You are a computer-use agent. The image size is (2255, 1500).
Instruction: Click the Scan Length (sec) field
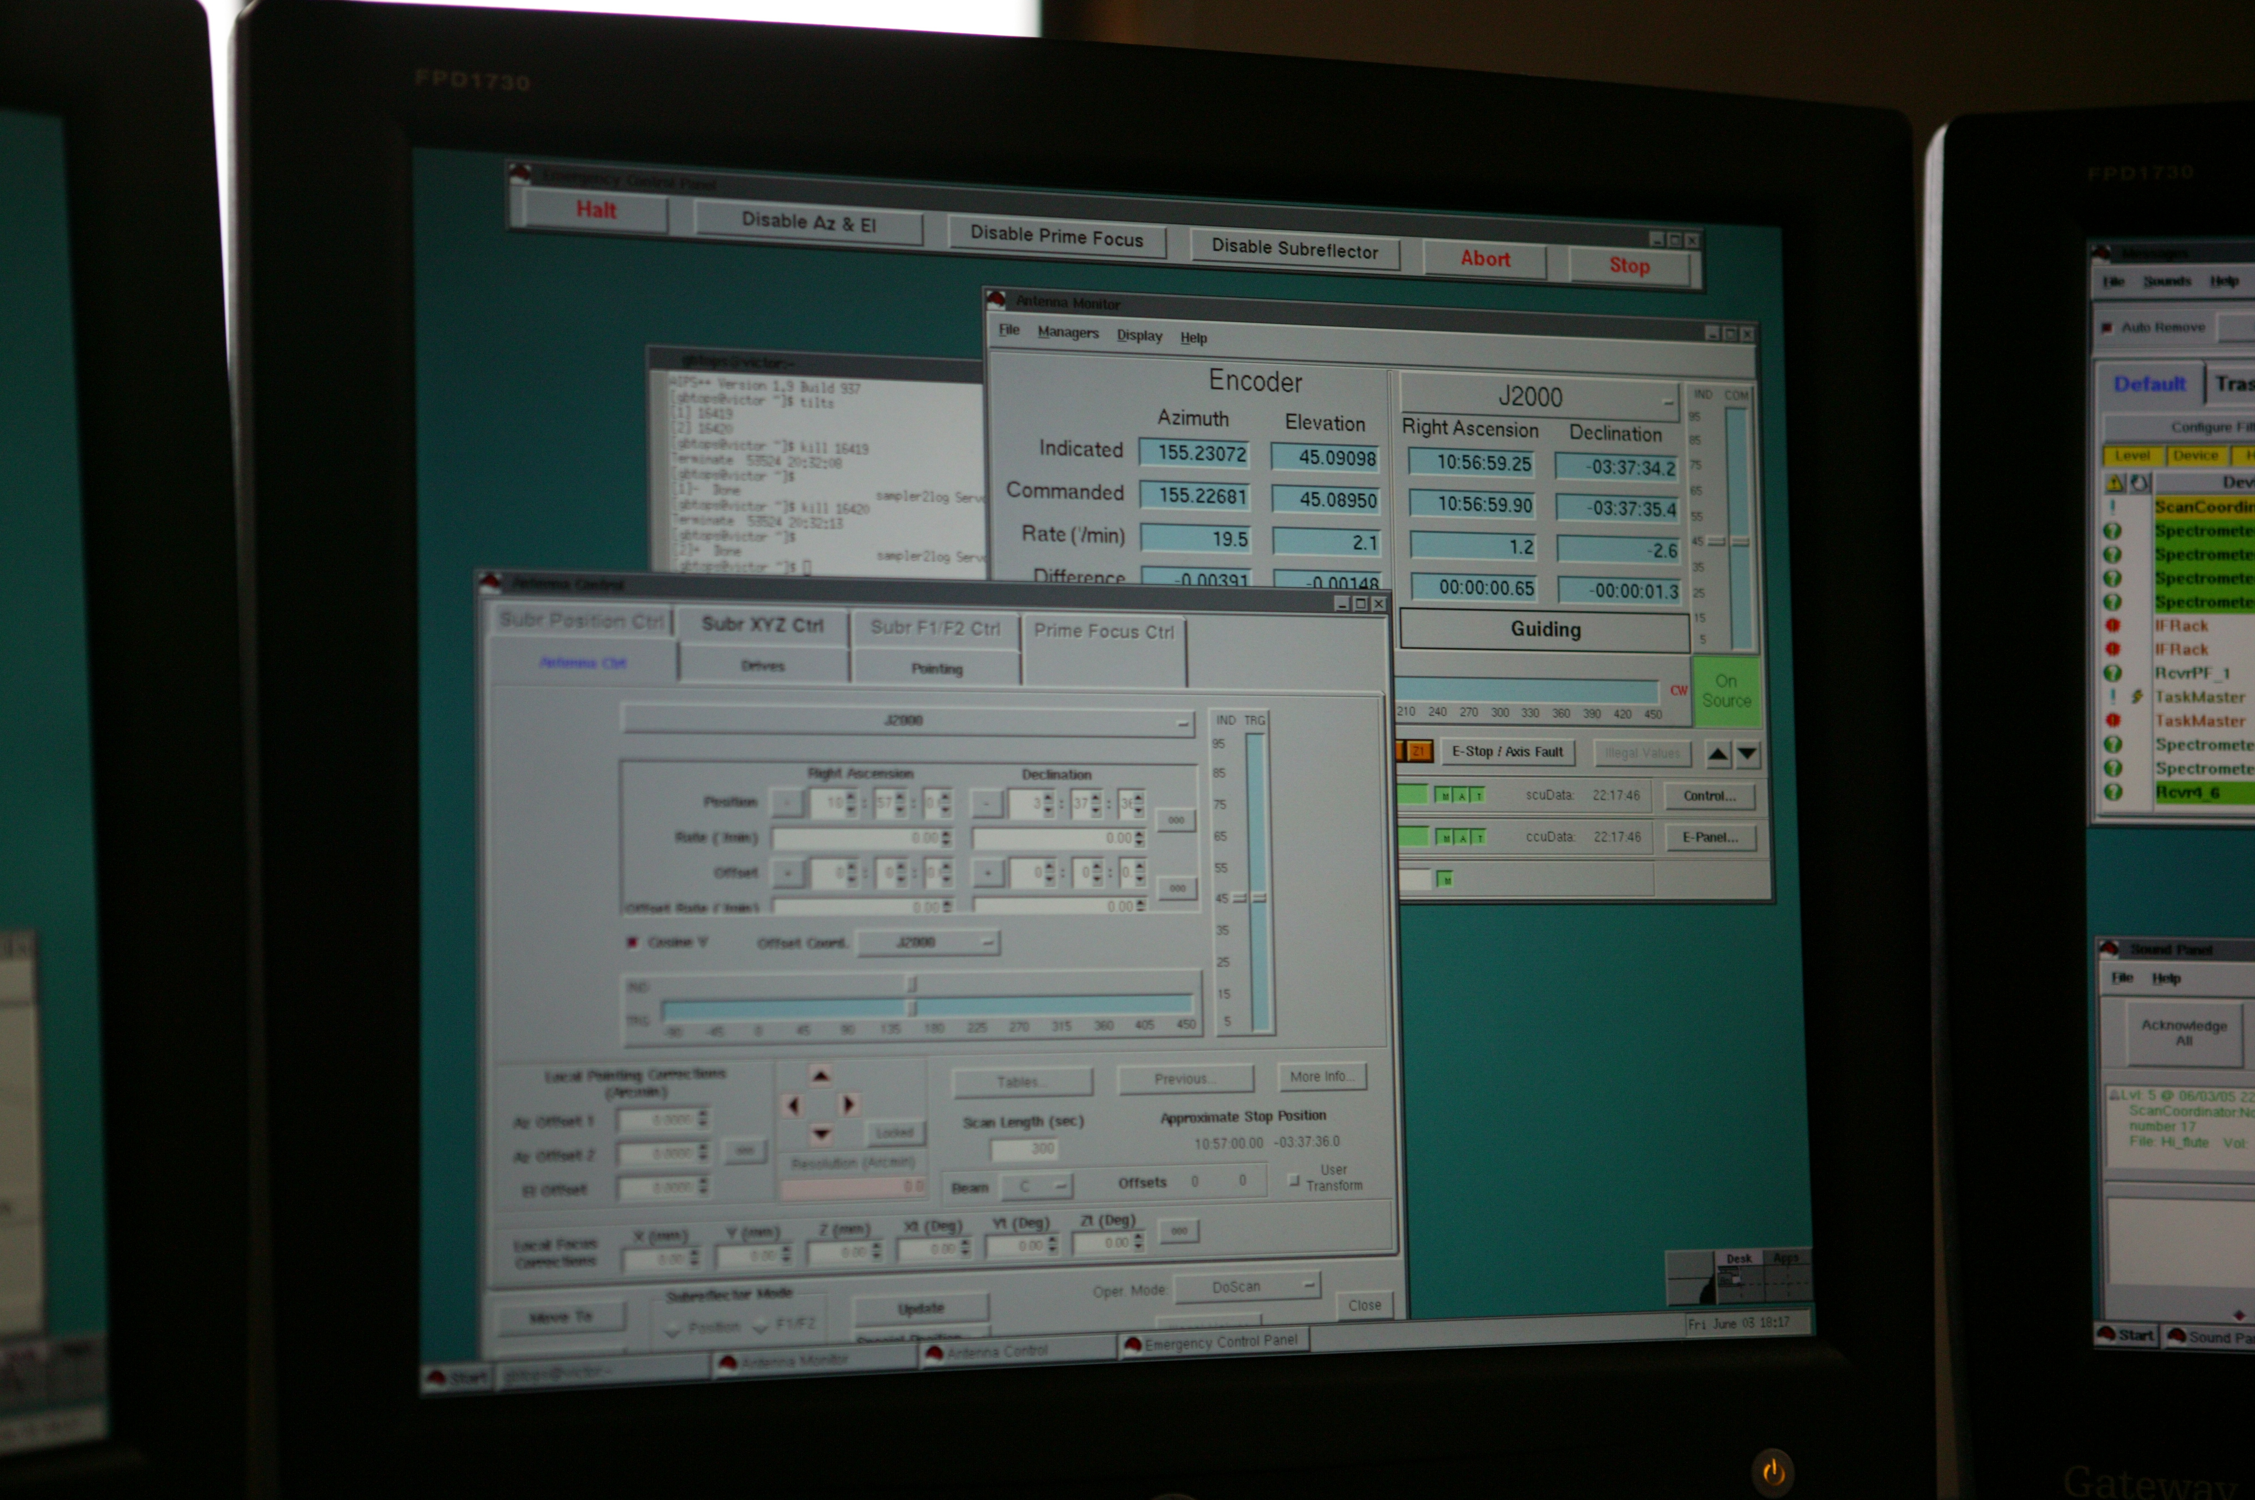(x=1025, y=1149)
